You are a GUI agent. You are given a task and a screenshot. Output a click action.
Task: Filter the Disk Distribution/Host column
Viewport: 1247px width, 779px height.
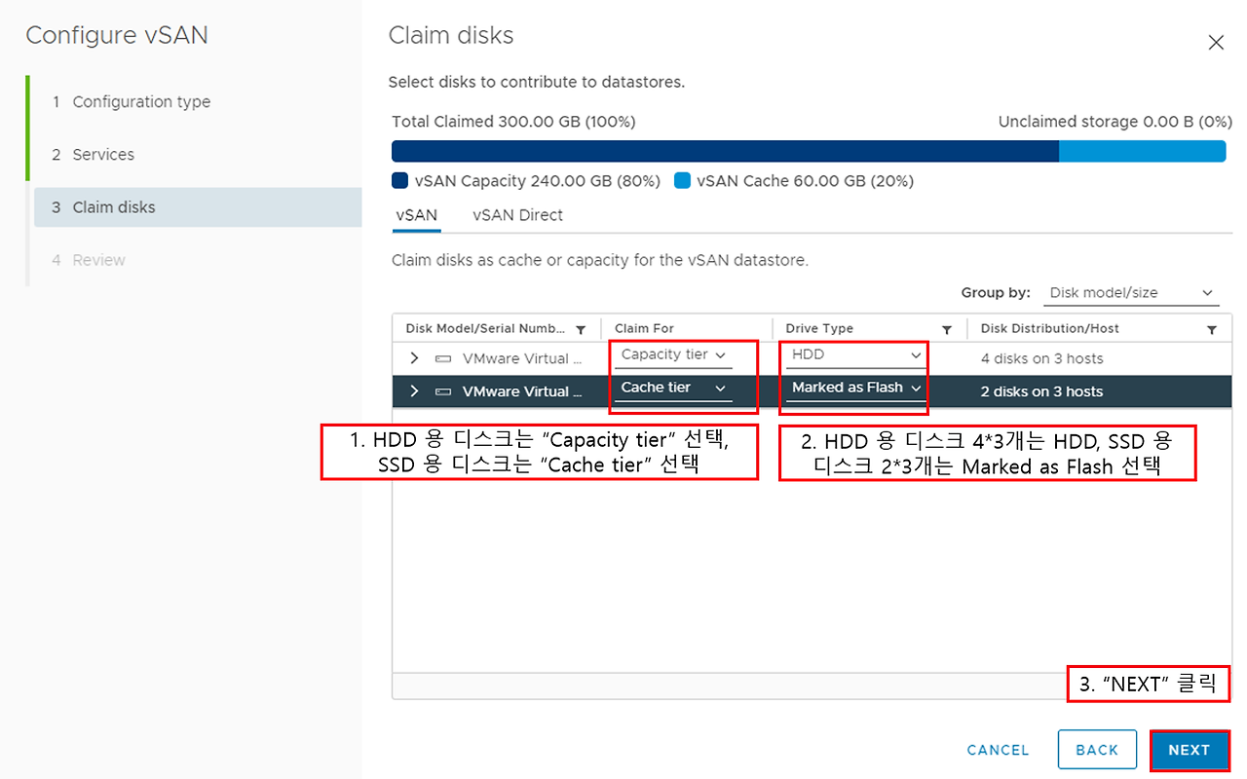tap(1212, 330)
